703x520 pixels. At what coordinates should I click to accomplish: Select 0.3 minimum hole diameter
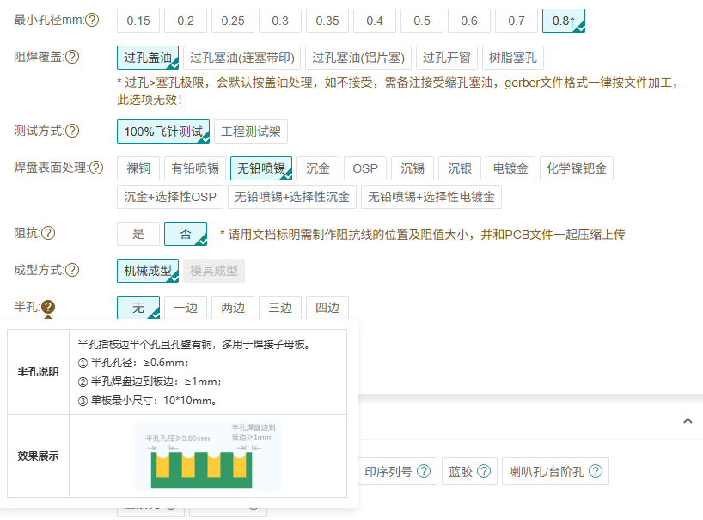(280, 21)
